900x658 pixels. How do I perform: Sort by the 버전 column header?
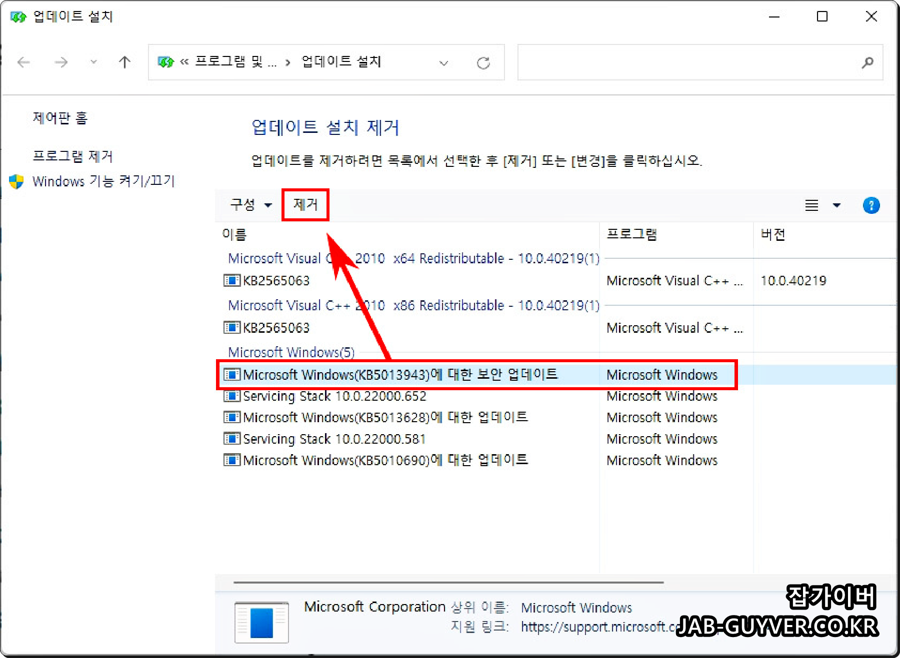coord(773,234)
